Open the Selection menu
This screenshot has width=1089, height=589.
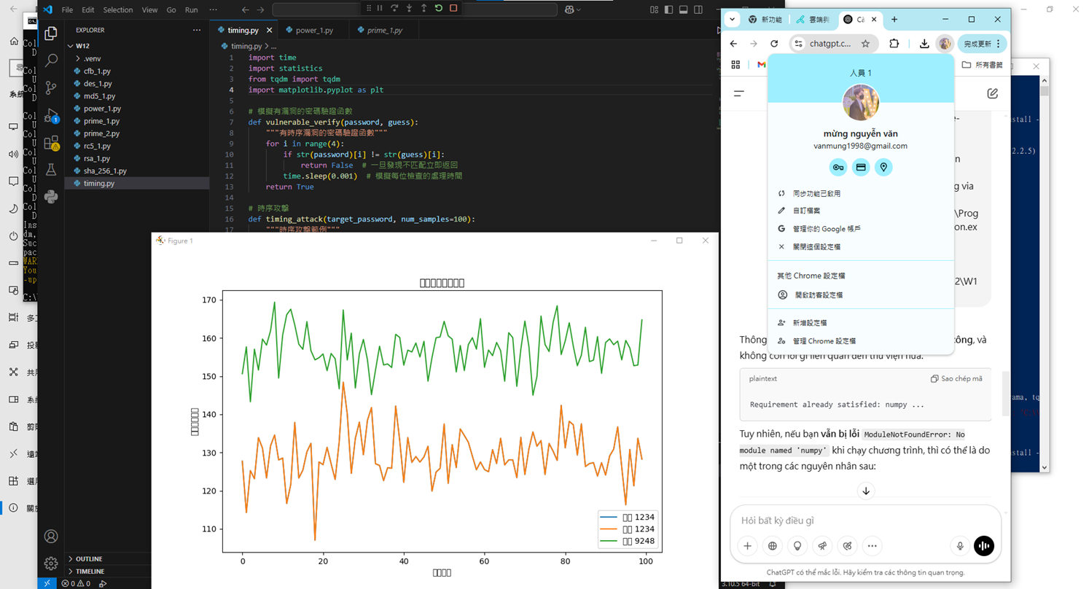tap(117, 10)
